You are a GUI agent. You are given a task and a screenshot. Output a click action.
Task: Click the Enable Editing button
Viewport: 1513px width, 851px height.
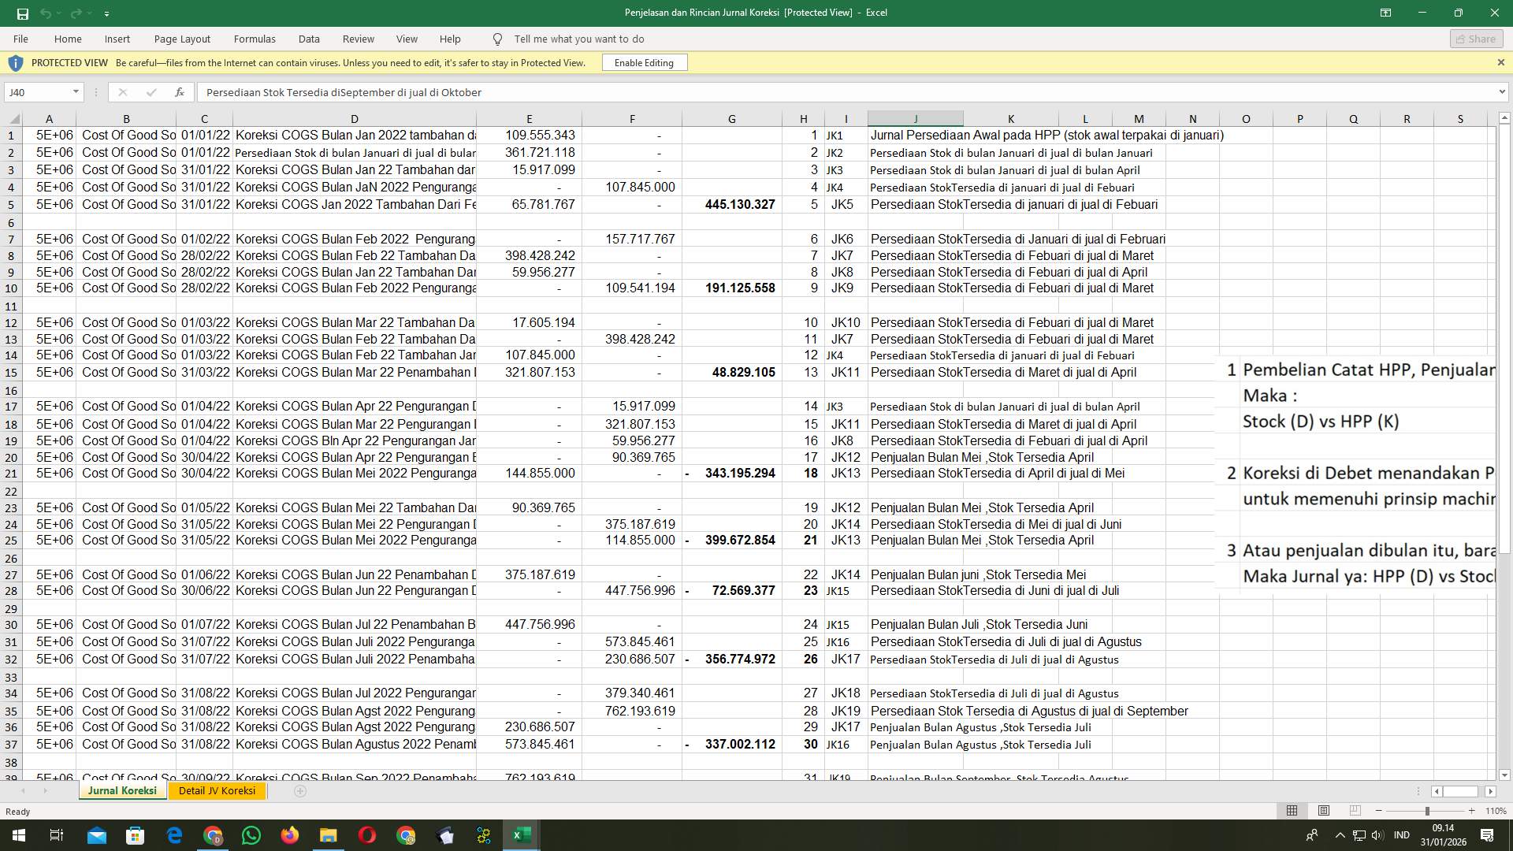point(644,62)
